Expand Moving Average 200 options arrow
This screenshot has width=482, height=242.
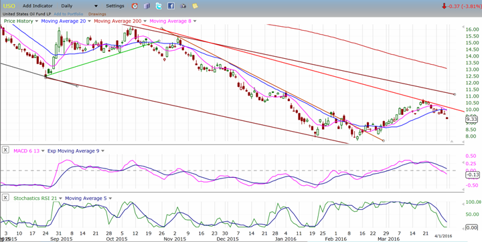click(145, 21)
